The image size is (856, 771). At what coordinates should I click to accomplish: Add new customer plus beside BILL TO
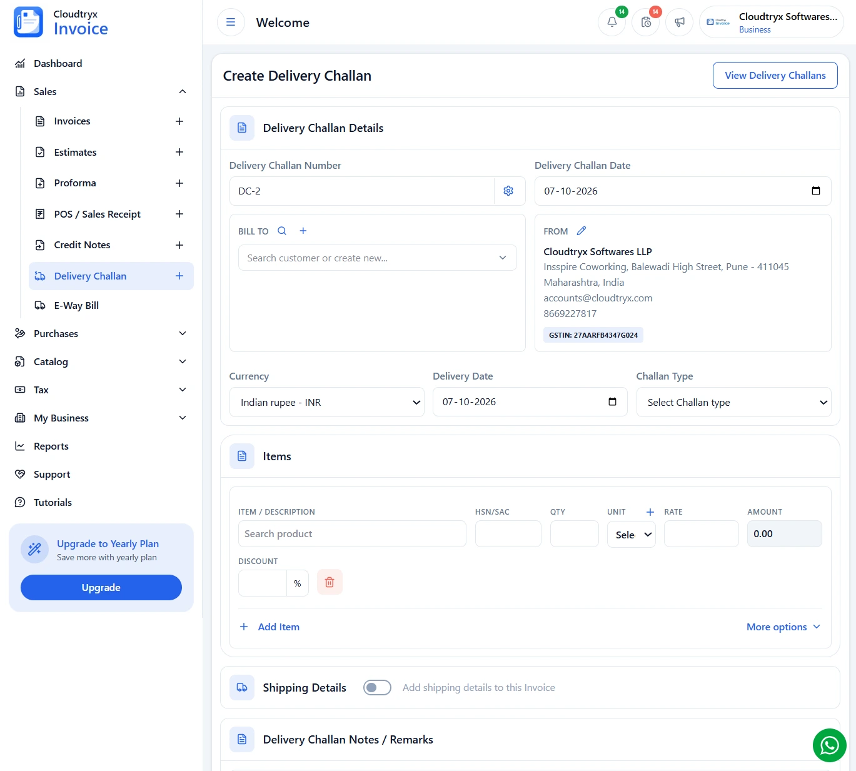click(x=303, y=231)
